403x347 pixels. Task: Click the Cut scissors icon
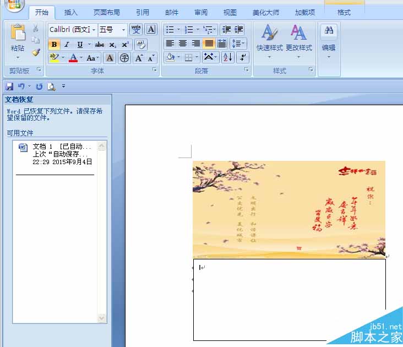(x=35, y=28)
